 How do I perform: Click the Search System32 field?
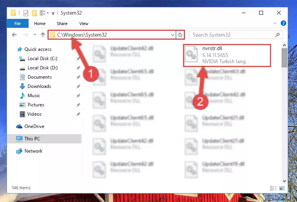point(236,35)
